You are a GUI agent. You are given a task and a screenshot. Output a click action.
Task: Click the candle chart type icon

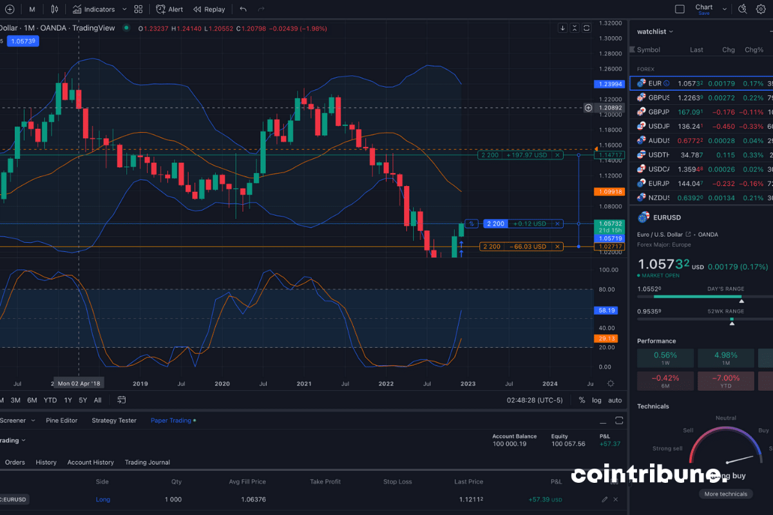53,9
